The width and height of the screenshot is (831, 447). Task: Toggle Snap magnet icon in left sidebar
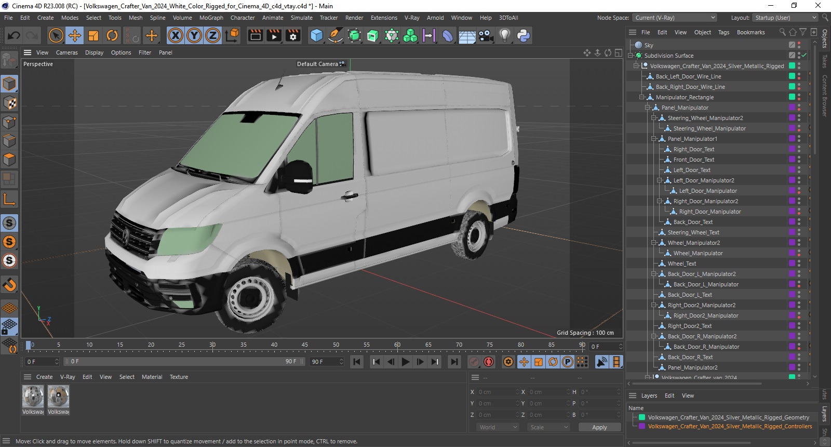(9, 284)
